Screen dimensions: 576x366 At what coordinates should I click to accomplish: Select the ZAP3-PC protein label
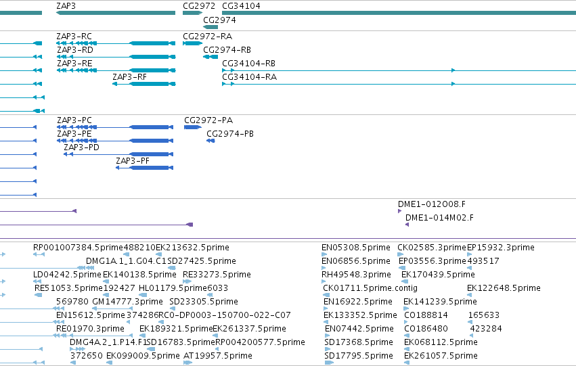point(74,120)
